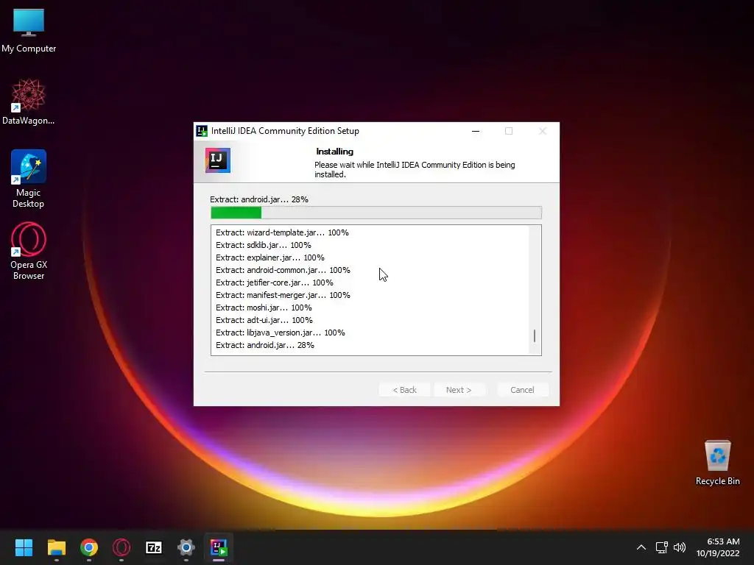754x565 pixels.
Task: Open Settings gear in the taskbar
Action: [x=186, y=547]
